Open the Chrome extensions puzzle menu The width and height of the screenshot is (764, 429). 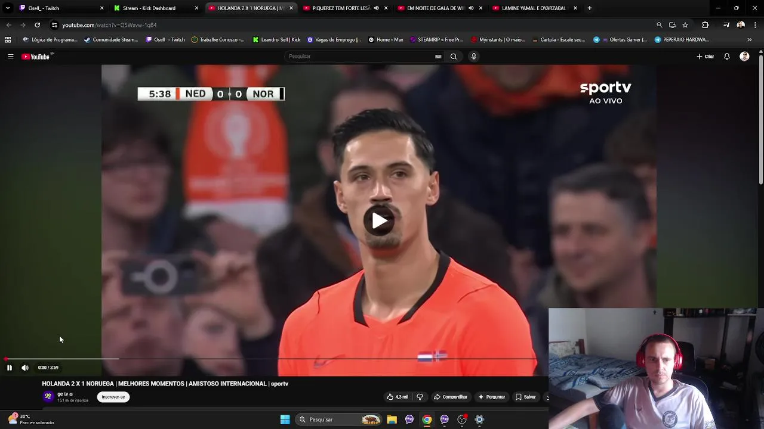[706, 25]
